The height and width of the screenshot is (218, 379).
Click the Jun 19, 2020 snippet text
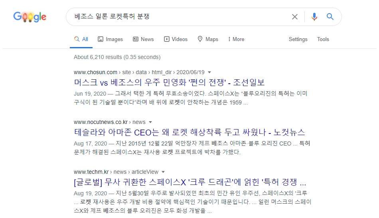[190, 98]
